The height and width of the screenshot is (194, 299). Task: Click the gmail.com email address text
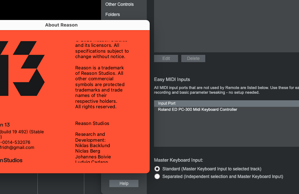[x=17, y=147]
